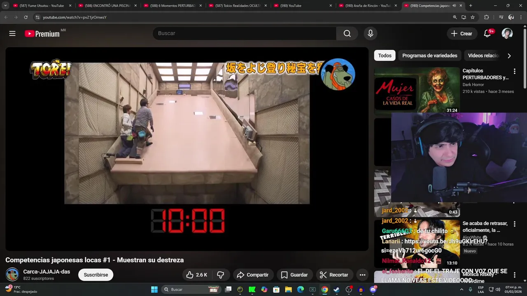The width and height of the screenshot is (527, 296).
Task: Open the Mujer Casos de la Vida Real thumbnail
Action: pos(417,90)
